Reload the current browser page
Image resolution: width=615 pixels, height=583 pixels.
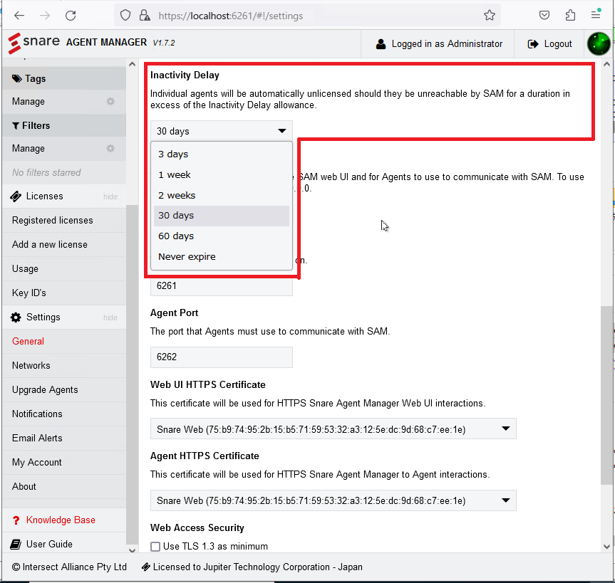tap(71, 16)
